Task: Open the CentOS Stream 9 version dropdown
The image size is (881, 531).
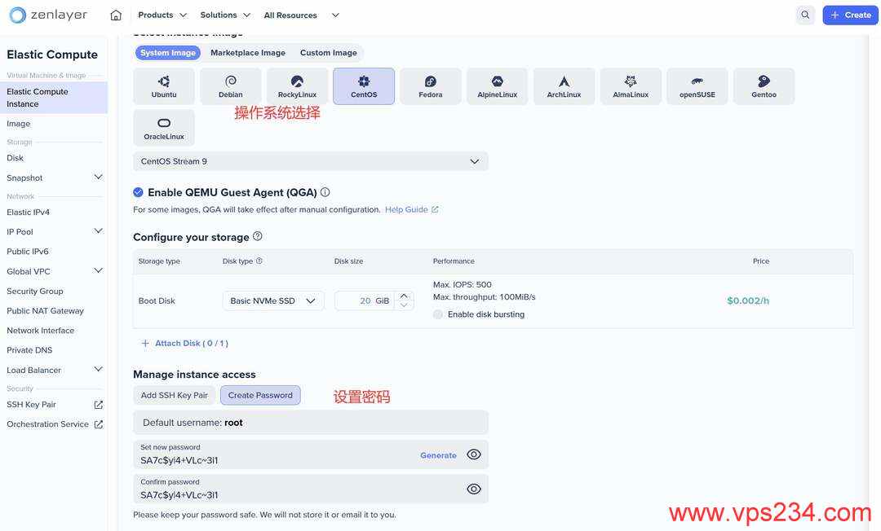Action: coord(474,160)
